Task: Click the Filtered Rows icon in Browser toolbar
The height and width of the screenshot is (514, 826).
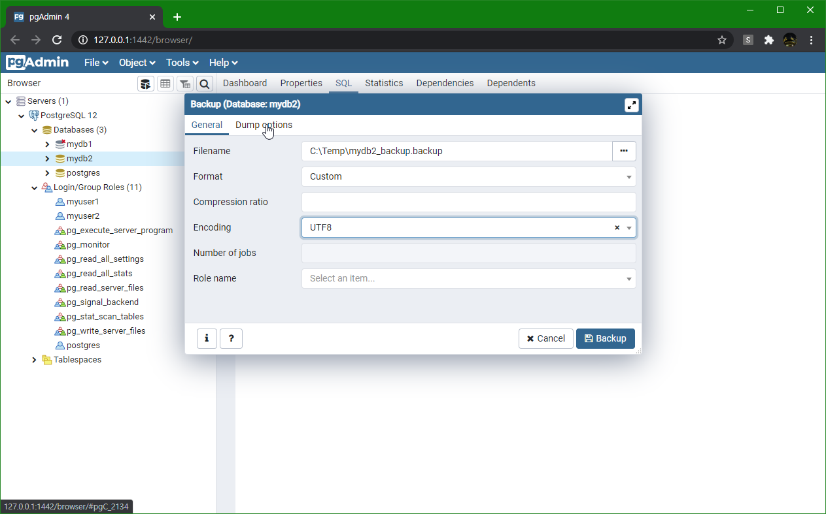Action: coord(185,84)
